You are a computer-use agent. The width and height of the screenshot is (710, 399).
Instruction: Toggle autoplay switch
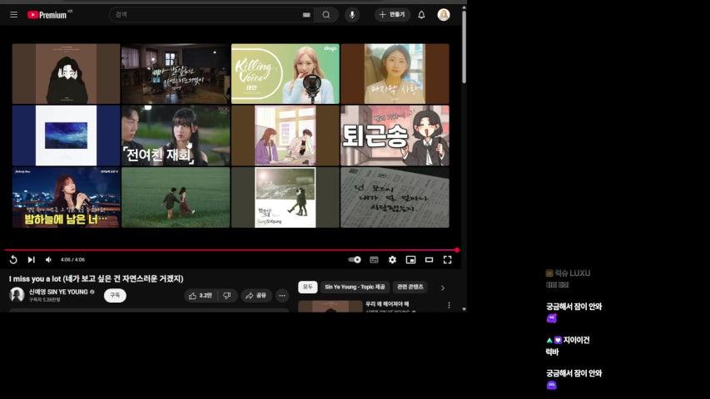(355, 259)
